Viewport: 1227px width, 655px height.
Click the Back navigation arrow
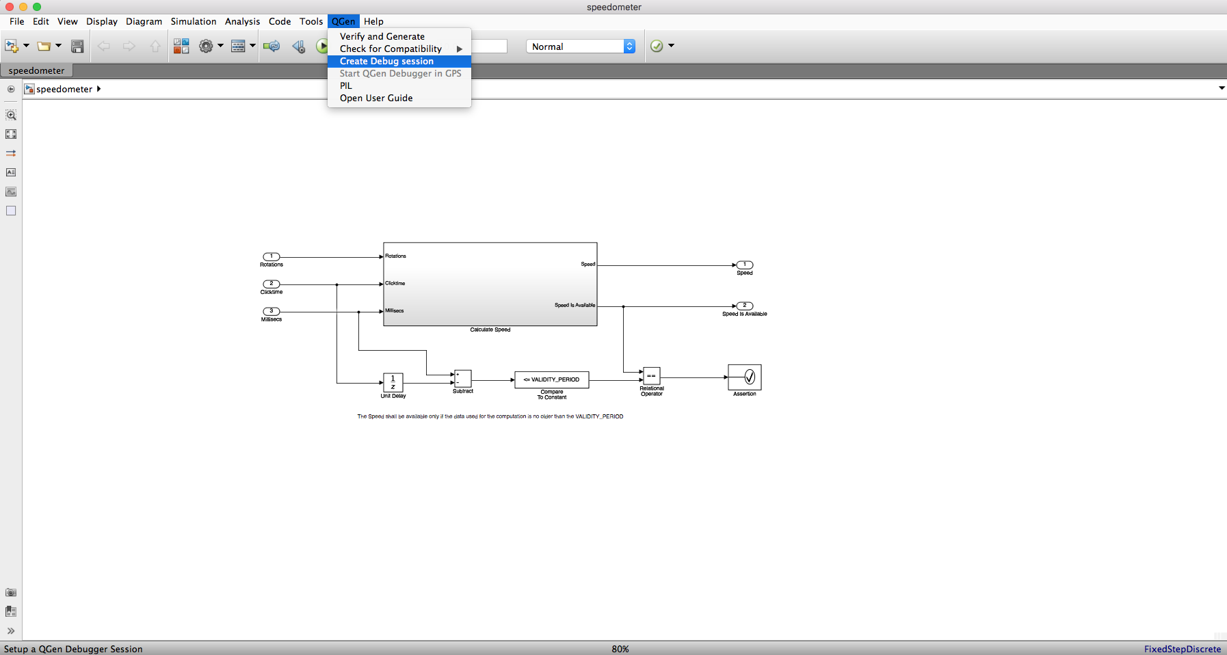click(x=104, y=46)
